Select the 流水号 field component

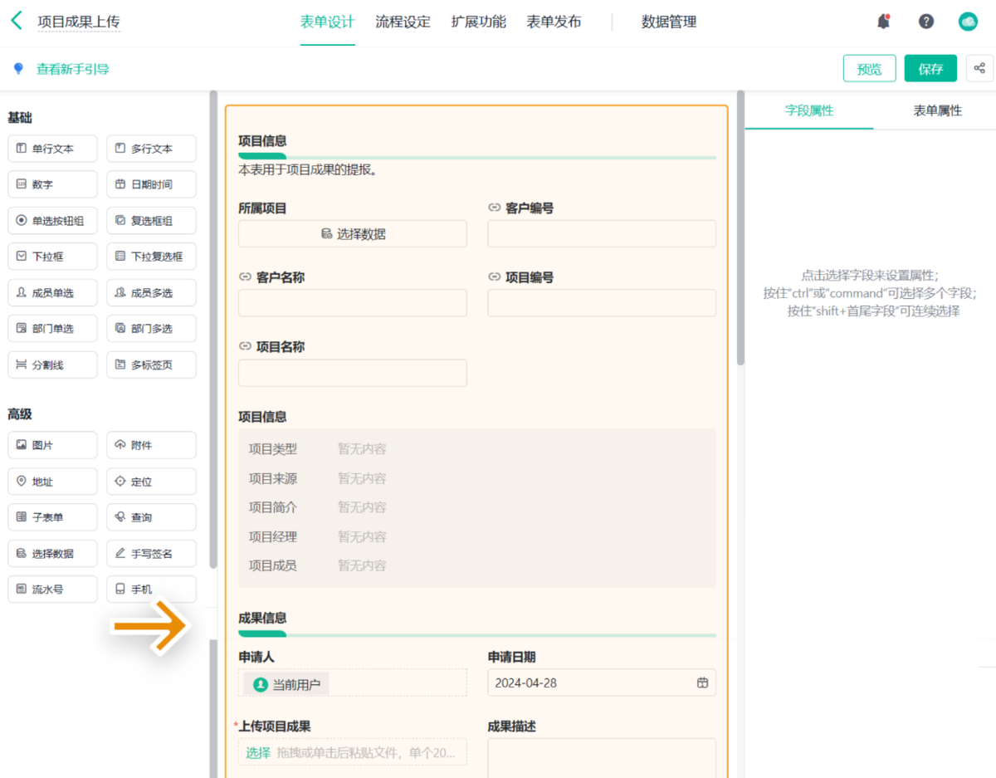(x=52, y=589)
